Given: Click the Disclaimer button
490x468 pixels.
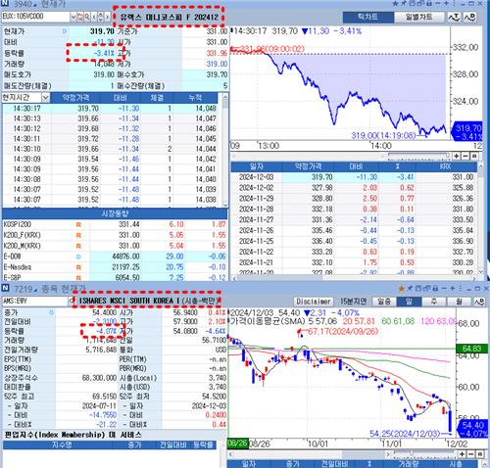Looking at the screenshot, I should tap(314, 302).
